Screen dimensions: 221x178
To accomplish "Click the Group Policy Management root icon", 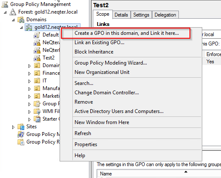I will [x=5, y=4].
